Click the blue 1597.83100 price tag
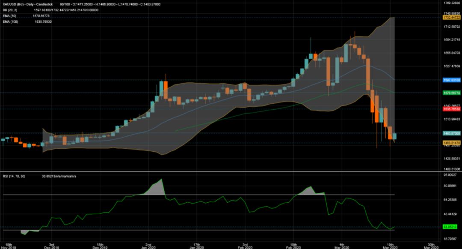Viewport: 462px width, 249px height. 452,80
